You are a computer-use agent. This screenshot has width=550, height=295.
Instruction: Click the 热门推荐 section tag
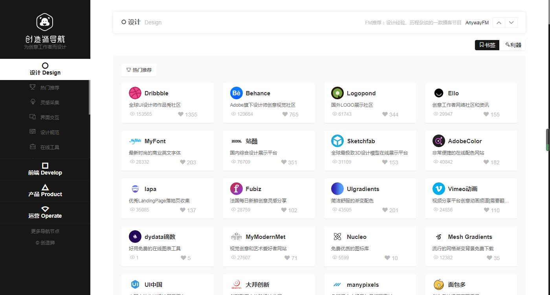[x=139, y=70]
